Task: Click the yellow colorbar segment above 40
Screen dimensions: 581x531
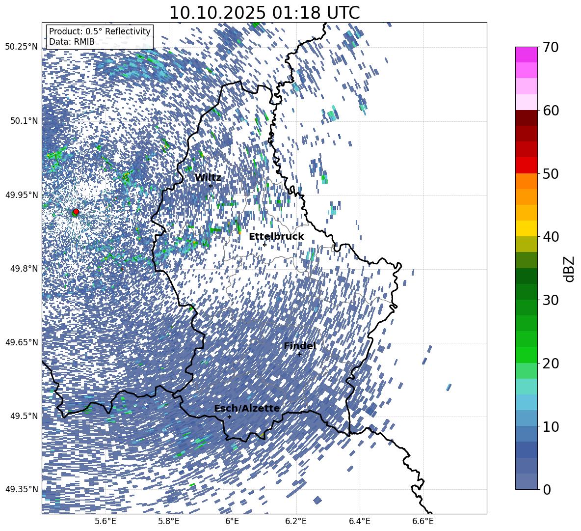Action: 526,228
